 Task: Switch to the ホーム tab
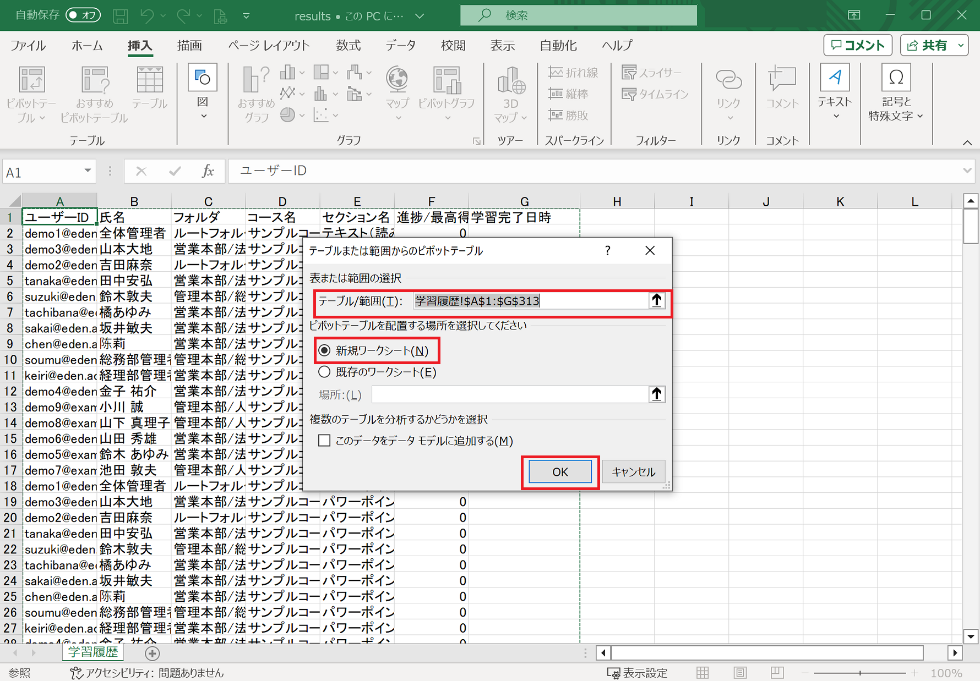(87, 46)
